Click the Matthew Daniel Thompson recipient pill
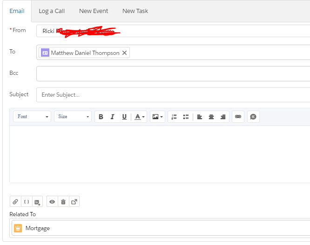Screen dimensions: 310x245 (x=84, y=53)
